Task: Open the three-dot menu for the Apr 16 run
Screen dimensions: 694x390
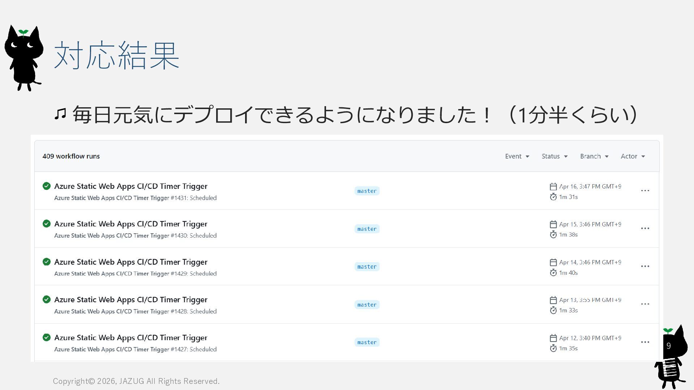Action: coord(645,191)
